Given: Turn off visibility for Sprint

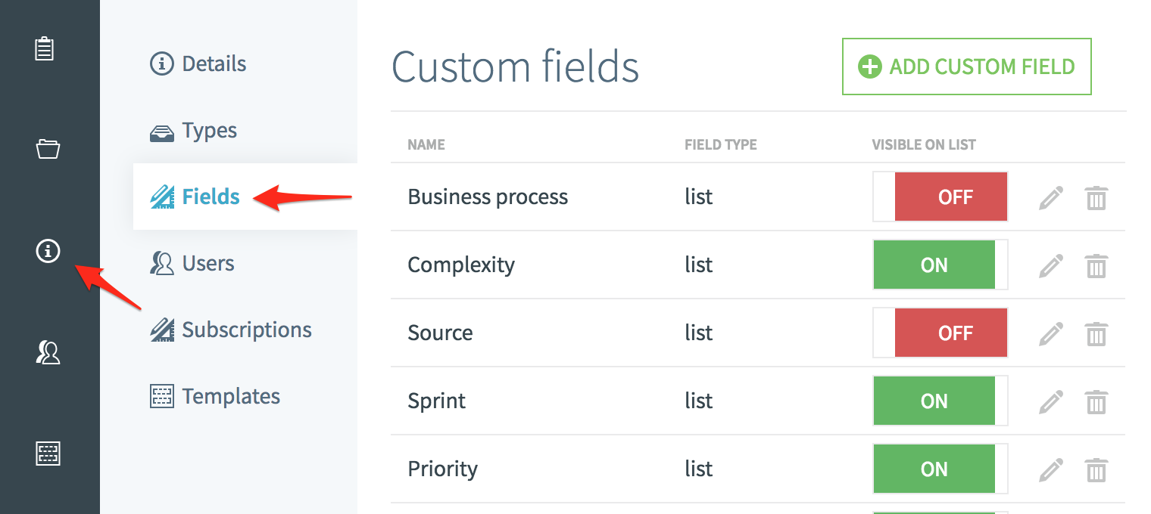Looking at the screenshot, I should 940,401.
